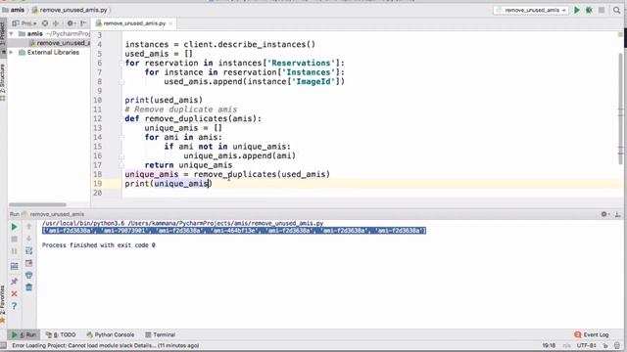Click the 'def remove_duplicates(amis):' code line
627x352 pixels.
pos(193,119)
